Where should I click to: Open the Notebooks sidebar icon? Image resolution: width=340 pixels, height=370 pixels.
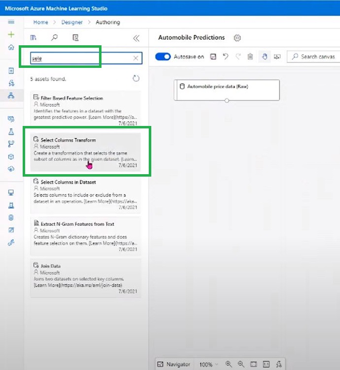(x=11, y=70)
